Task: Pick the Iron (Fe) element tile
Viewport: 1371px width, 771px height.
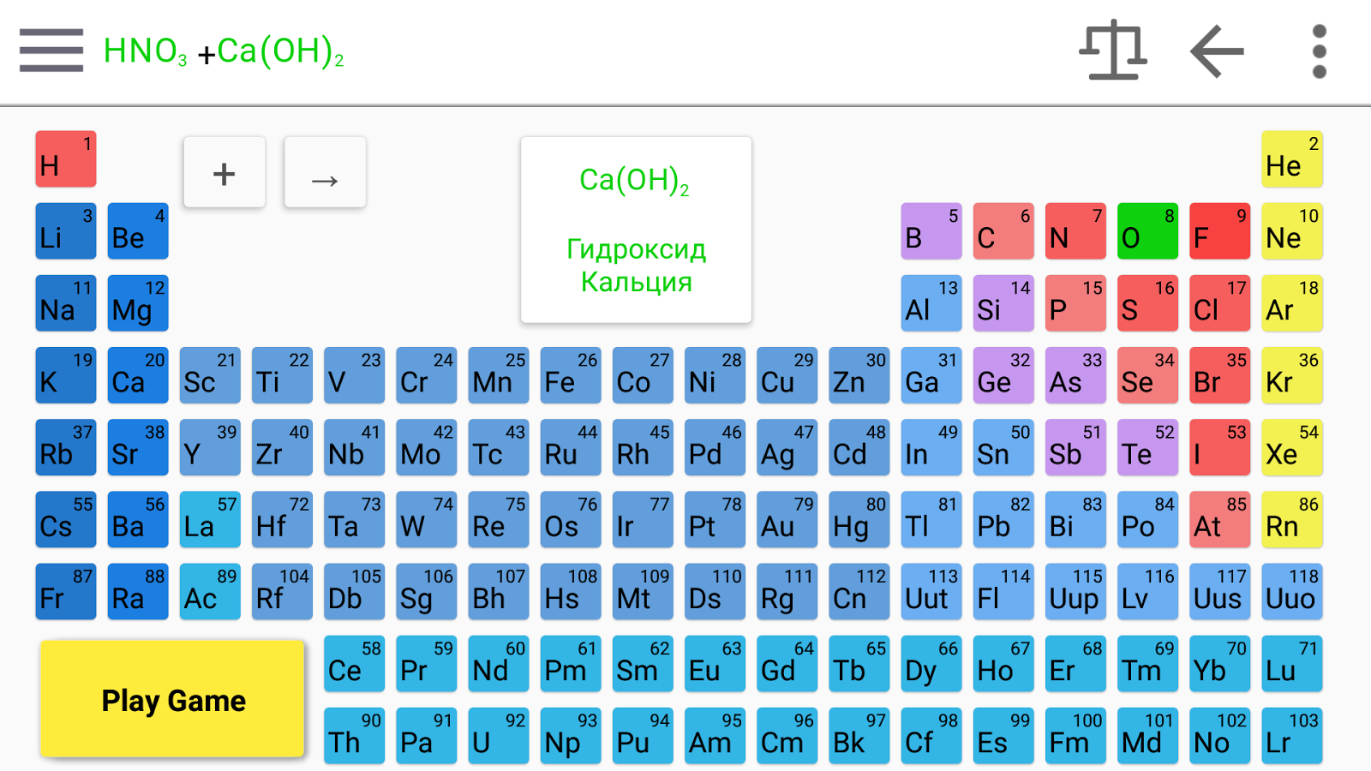Action: [x=571, y=375]
